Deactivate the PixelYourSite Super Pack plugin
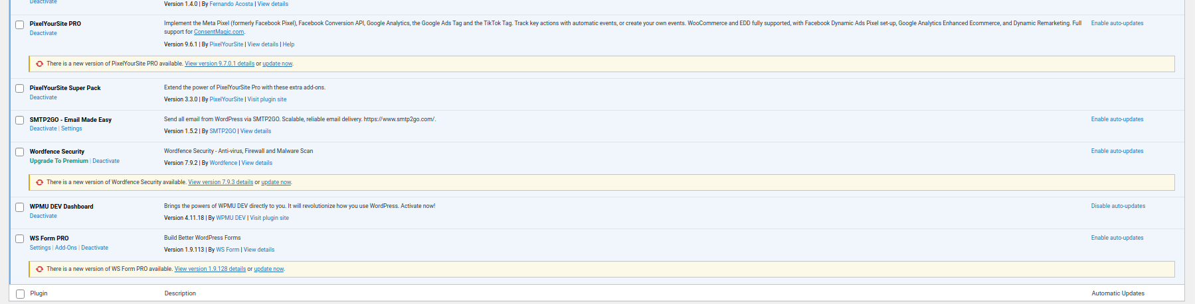The image size is (1195, 304). pyautogui.click(x=43, y=97)
